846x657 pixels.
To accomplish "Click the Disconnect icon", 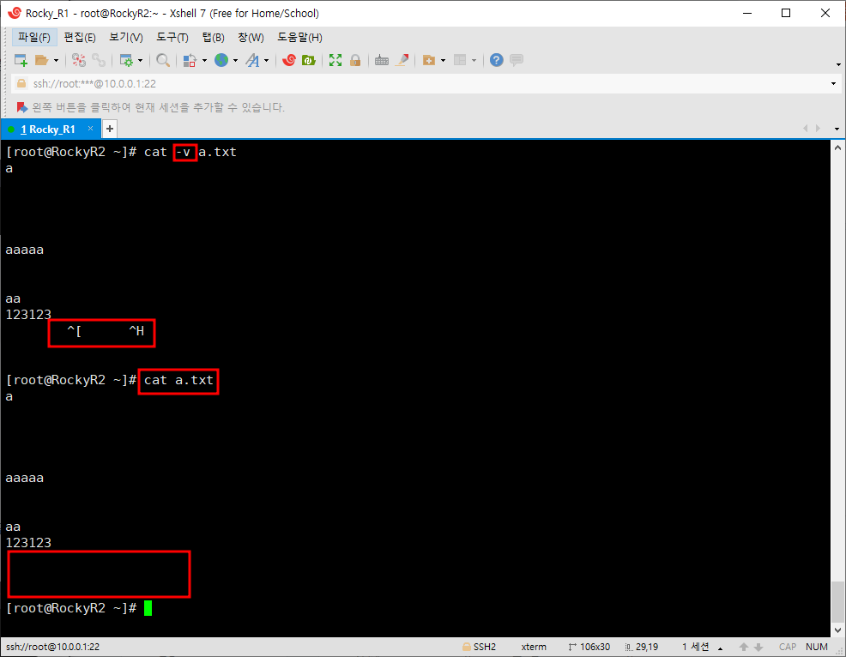I will [79, 60].
